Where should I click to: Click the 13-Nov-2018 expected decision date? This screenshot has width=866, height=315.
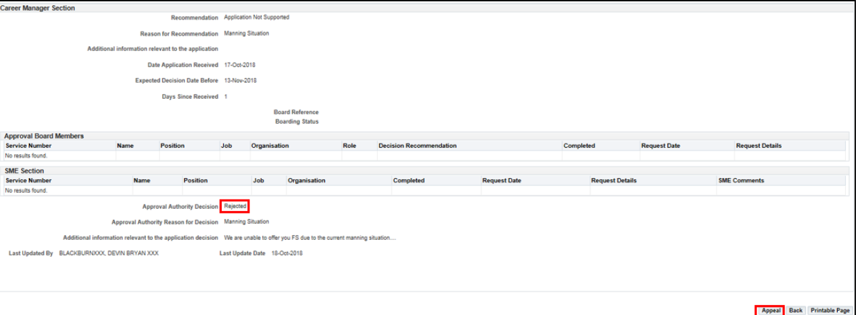click(240, 81)
